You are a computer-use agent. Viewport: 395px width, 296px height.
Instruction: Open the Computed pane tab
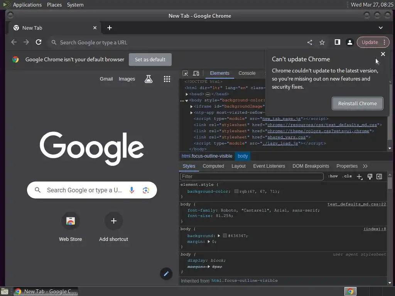pos(213,166)
